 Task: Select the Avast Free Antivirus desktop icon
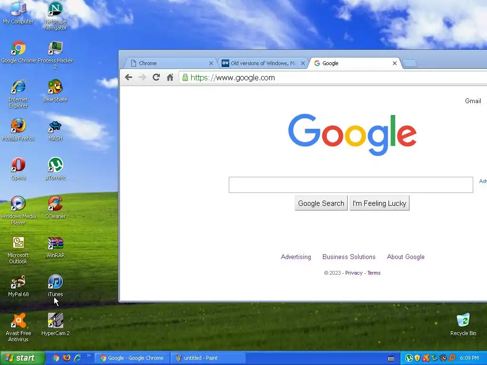(18, 327)
